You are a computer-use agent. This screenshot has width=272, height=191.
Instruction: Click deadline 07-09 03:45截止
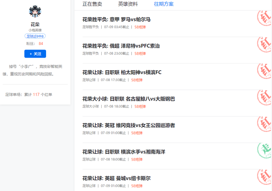tap(117, 27)
